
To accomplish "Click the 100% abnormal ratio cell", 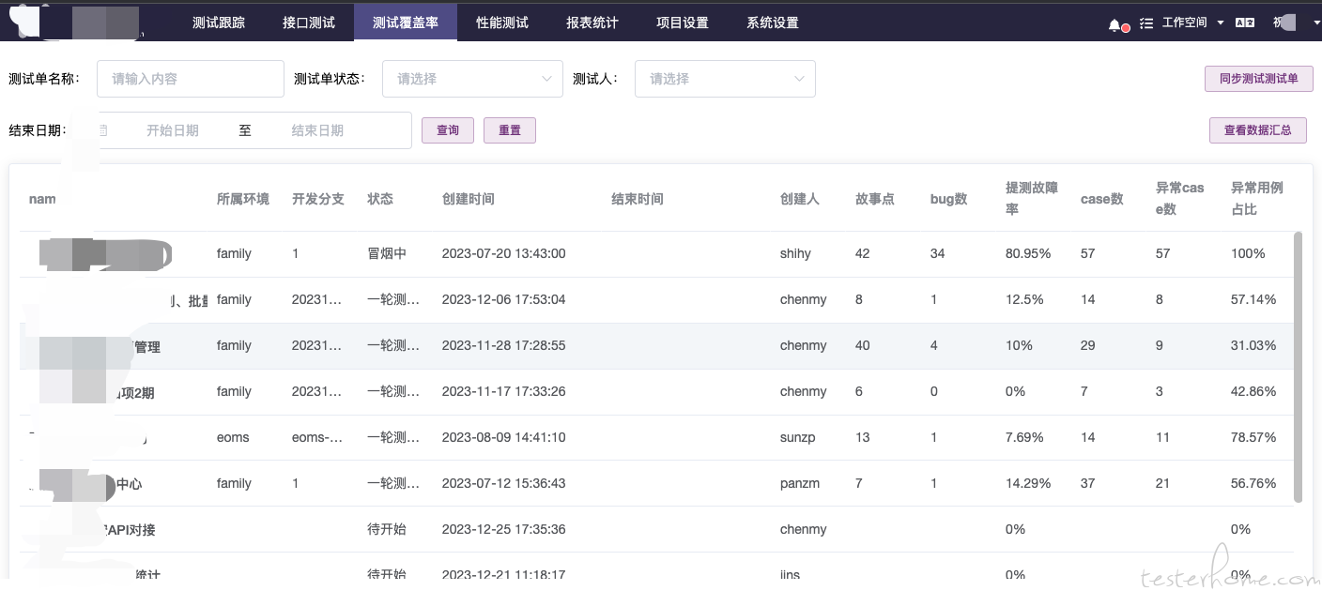I will point(1248,253).
